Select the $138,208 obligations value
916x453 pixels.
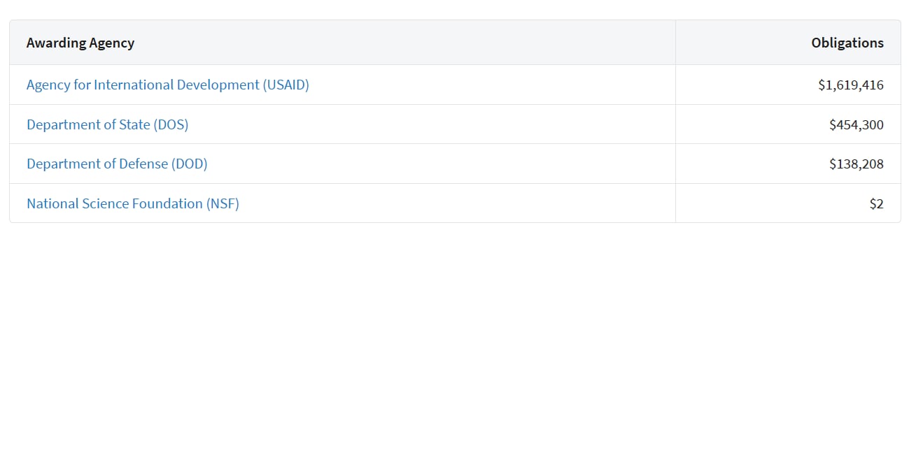coord(857,164)
